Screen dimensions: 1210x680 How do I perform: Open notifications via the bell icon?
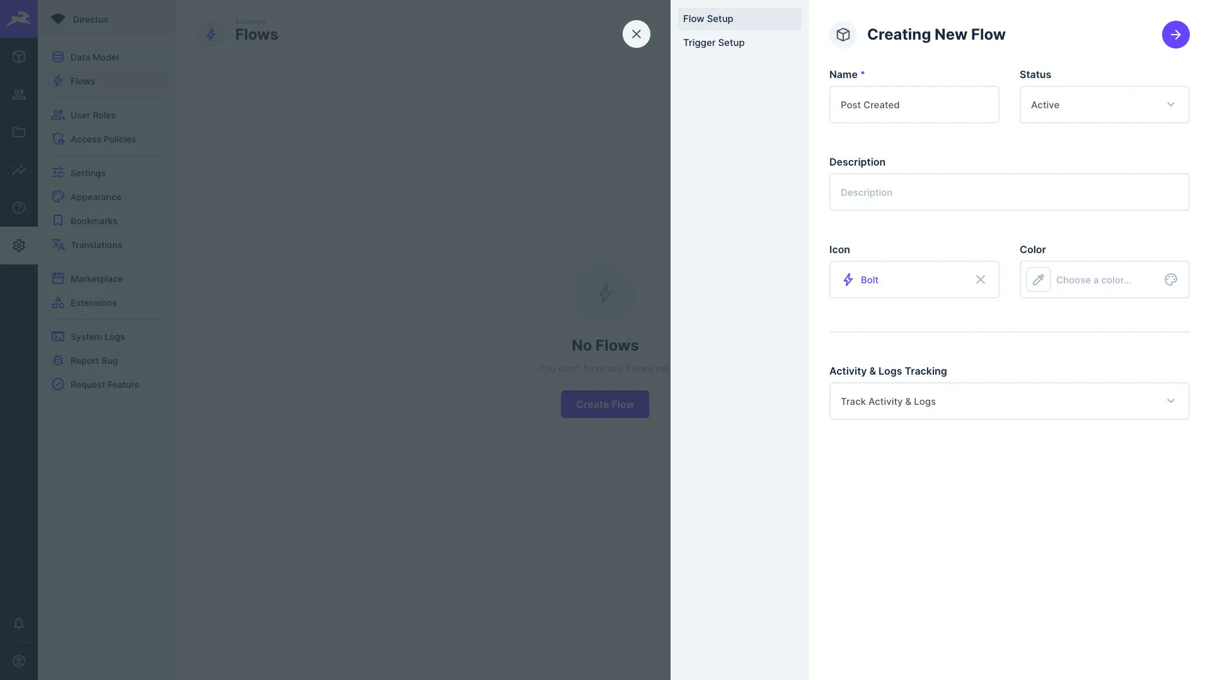pyautogui.click(x=19, y=624)
